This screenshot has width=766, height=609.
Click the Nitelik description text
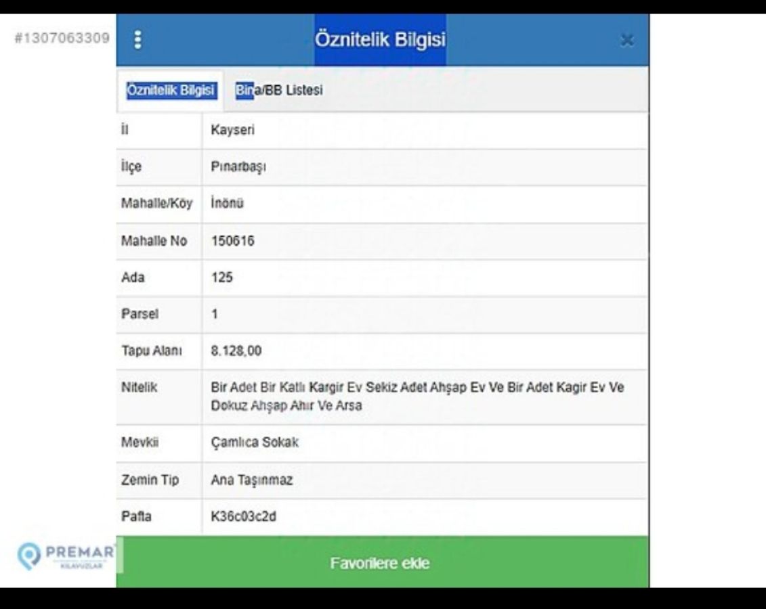click(417, 397)
